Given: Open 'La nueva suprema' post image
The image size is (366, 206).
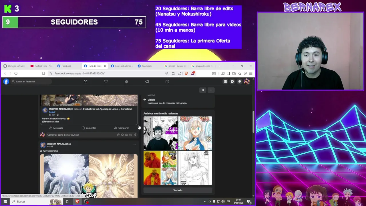Looking at the screenshot, I should [x=89, y=176].
